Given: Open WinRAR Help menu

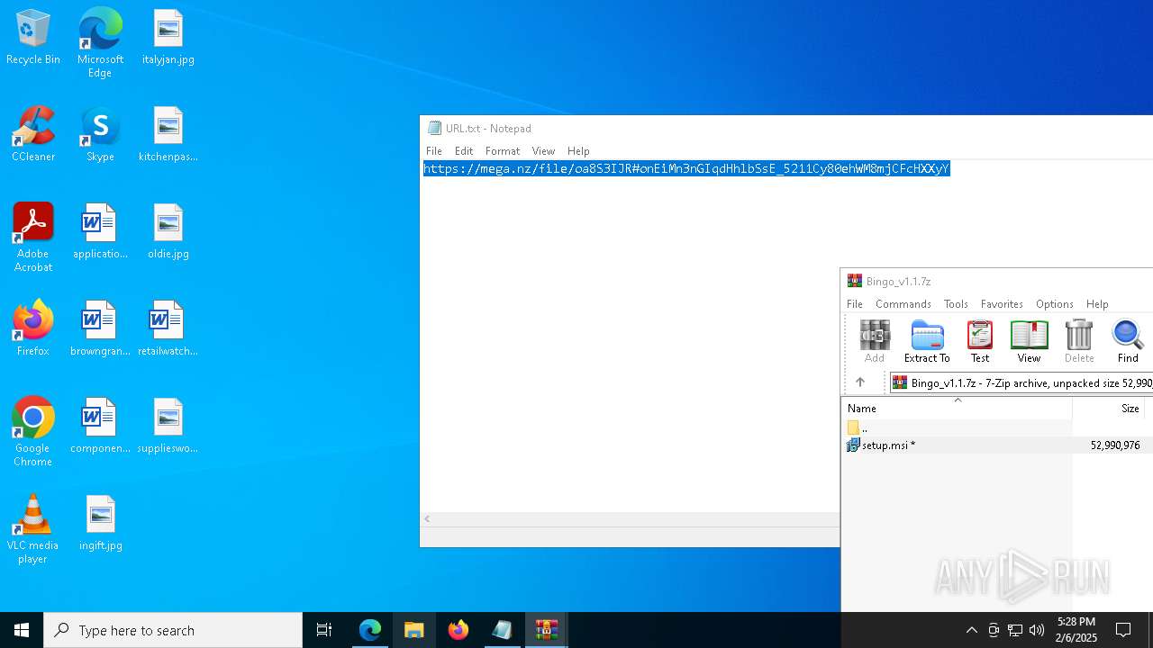Looking at the screenshot, I should click(1097, 304).
